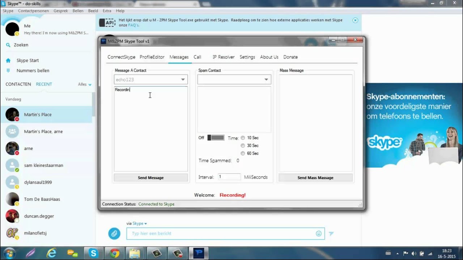Click the API icon in notification bar
This screenshot has height=260, width=463.
pos(107,22)
